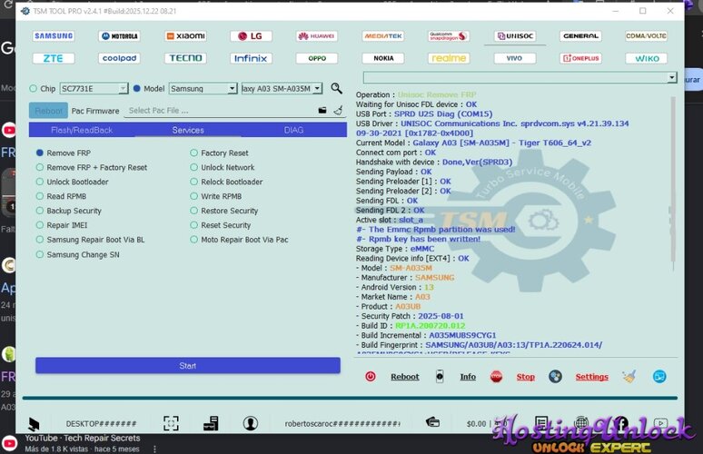The width and height of the screenshot is (703, 454).
Task: Click the magnifier search icon beside model
Action: tap(336, 88)
